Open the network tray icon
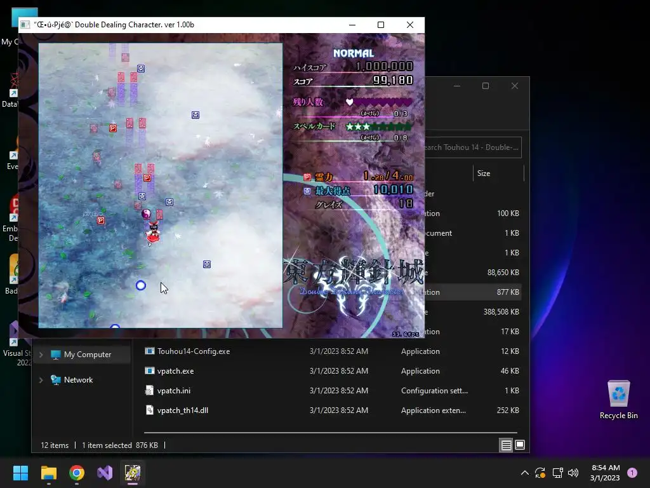The image size is (650, 488). tap(557, 473)
